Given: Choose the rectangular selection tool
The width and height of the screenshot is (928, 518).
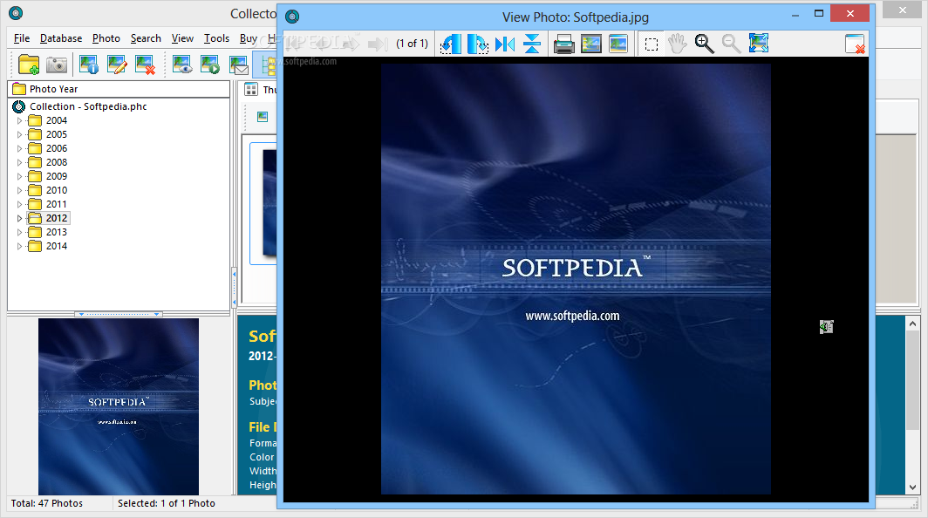Looking at the screenshot, I should coord(652,44).
